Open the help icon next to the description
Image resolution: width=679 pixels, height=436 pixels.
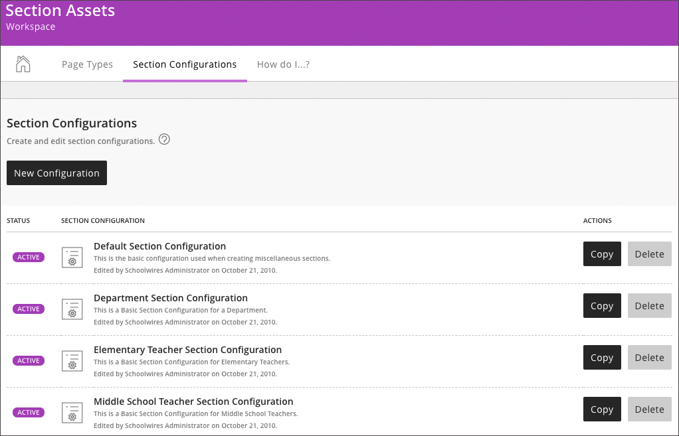click(163, 139)
